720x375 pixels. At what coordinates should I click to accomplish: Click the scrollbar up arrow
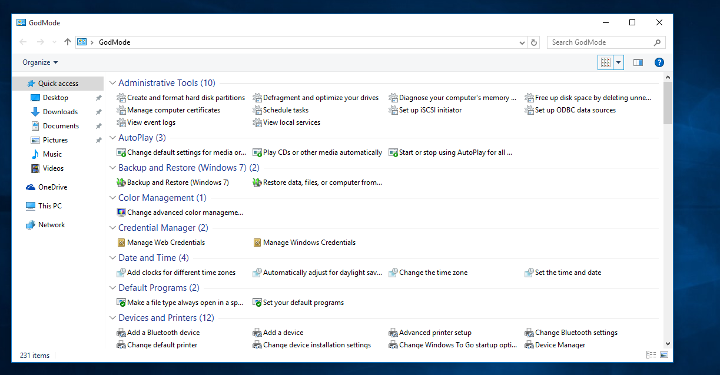coord(668,77)
